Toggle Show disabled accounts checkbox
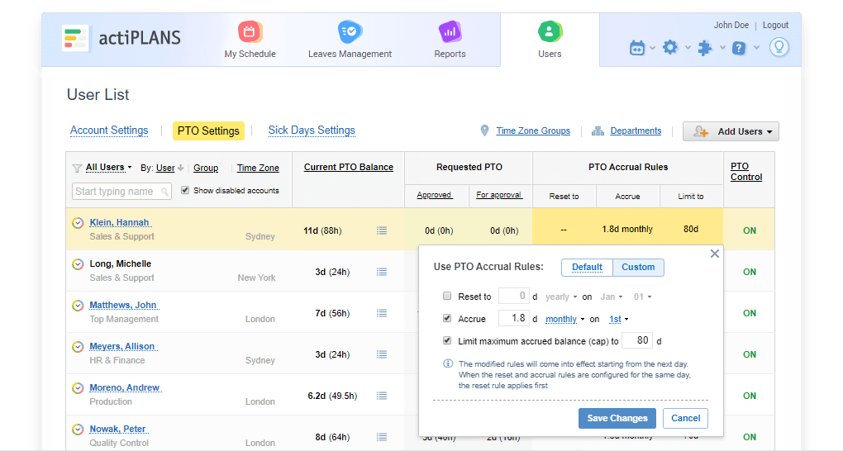Screen dimensions: 843x451 click(185, 190)
